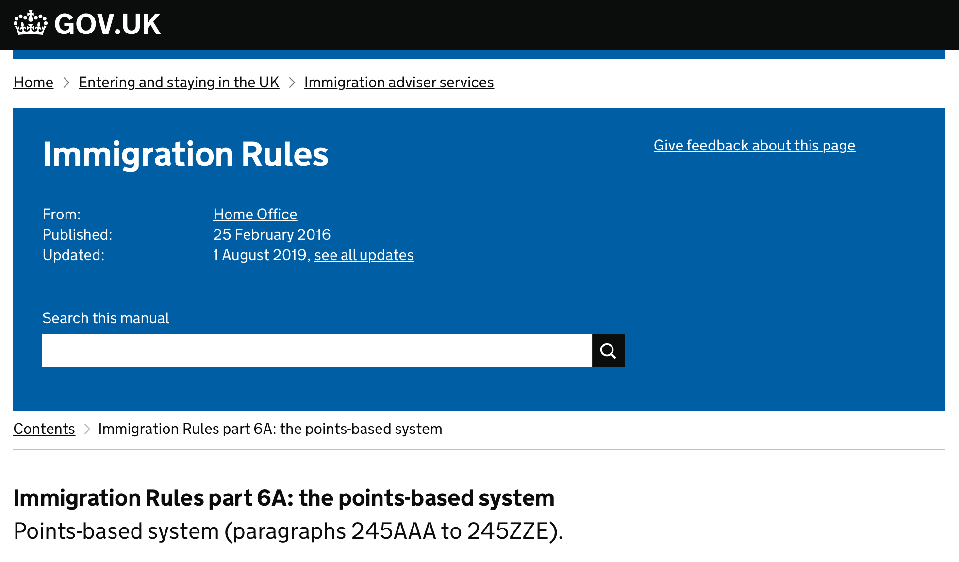The width and height of the screenshot is (959, 562).
Task: Click the magnifying glass to search the manual
Action: (x=608, y=350)
